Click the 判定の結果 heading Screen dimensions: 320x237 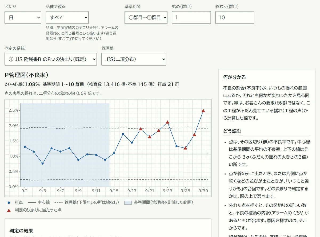(21, 231)
